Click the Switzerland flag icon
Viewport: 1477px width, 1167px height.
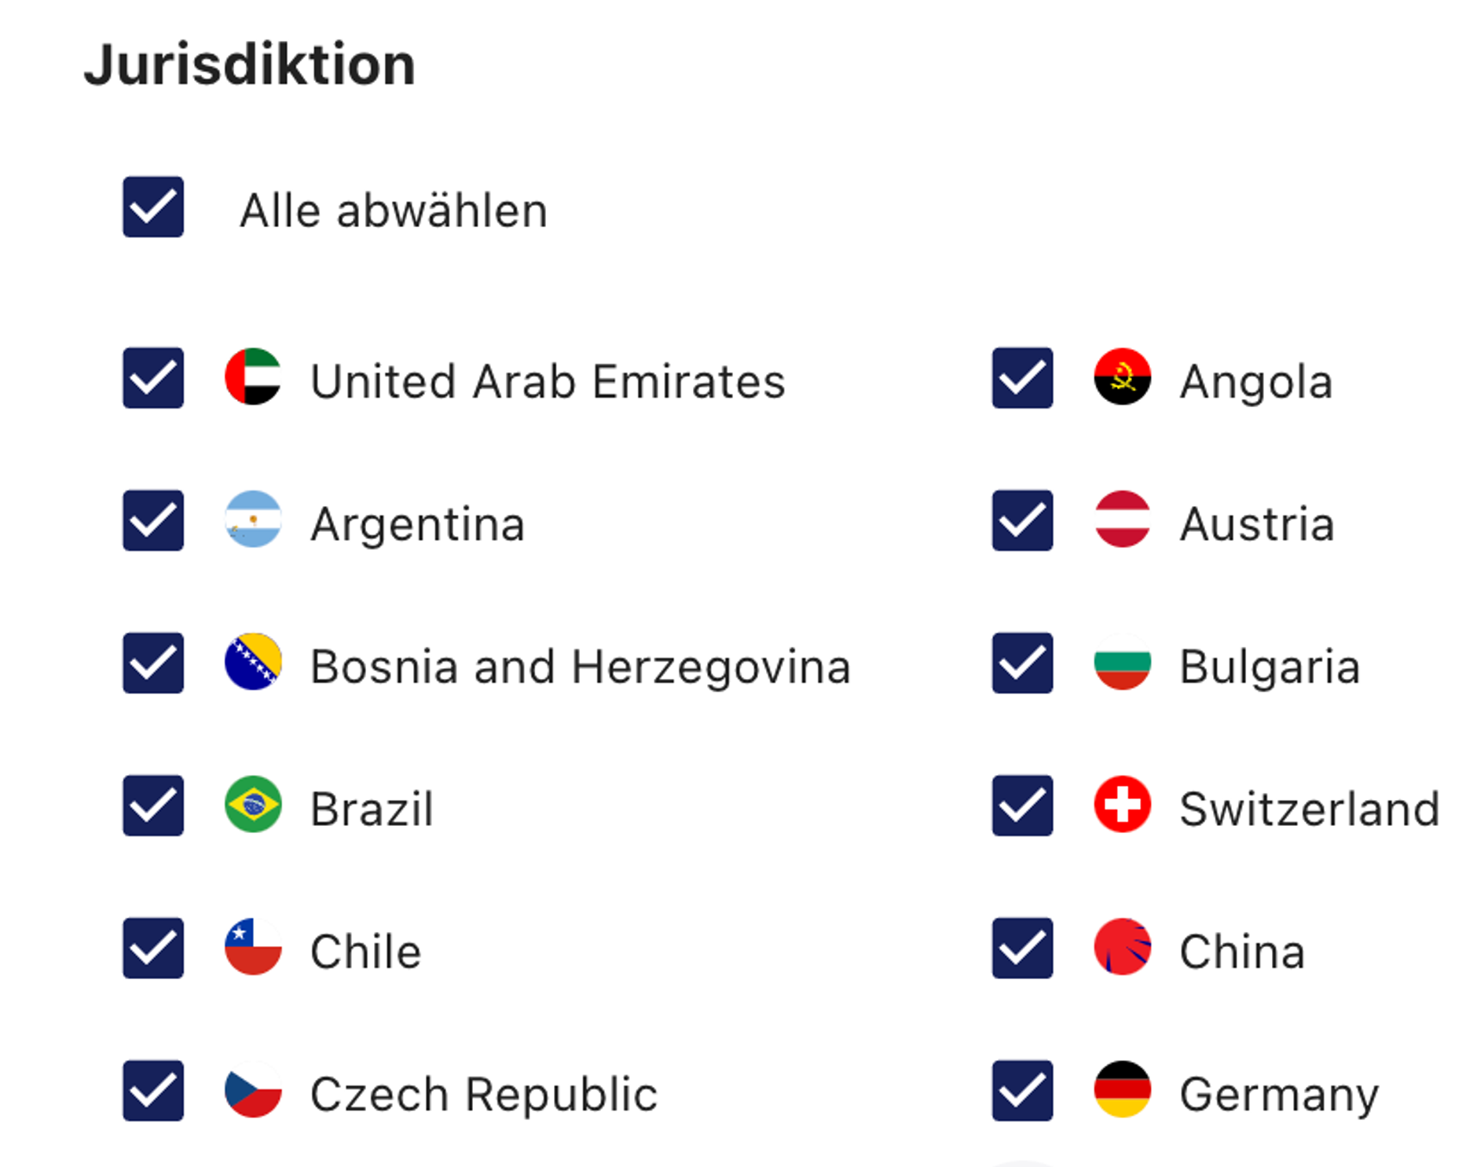click(1122, 805)
